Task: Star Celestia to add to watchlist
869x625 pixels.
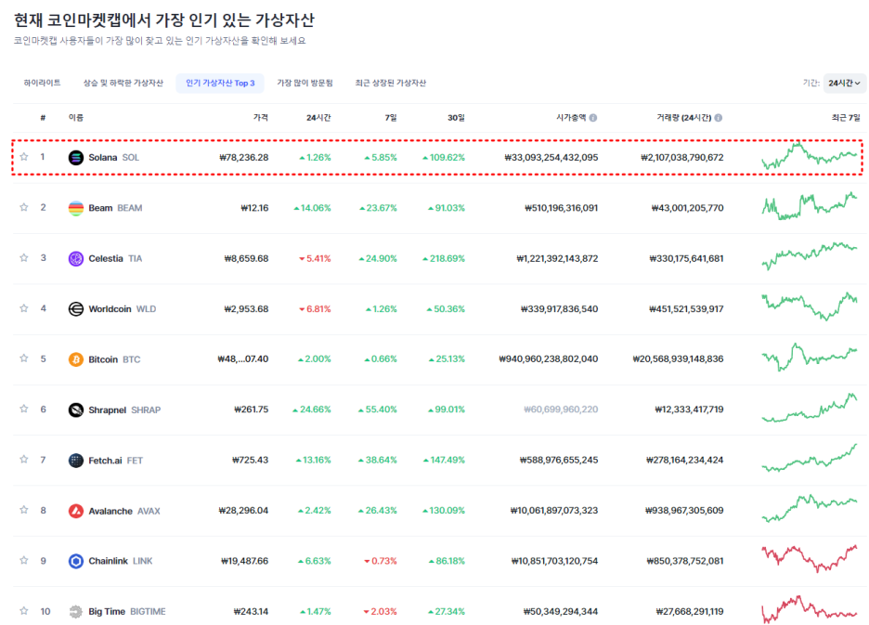Action: pyautogui.click(x=24, y=258)
